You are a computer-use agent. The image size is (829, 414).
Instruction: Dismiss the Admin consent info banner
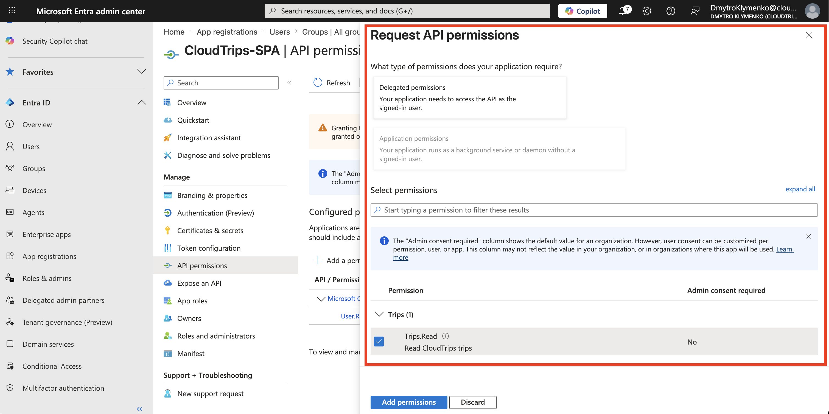click(808, 236)
